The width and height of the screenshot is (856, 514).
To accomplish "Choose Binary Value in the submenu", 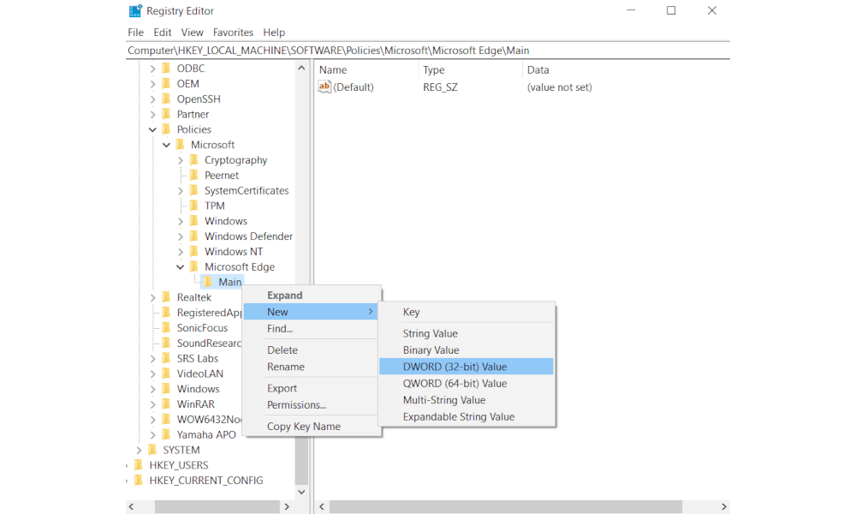I will pyautogui.click(x=467, y=350).
